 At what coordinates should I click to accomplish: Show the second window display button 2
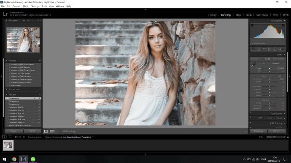[x=10, y=137]
